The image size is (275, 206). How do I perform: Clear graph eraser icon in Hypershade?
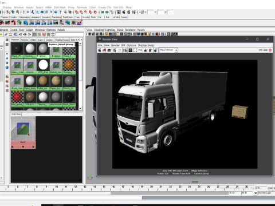pyautogui.click(x=6, y=34)
